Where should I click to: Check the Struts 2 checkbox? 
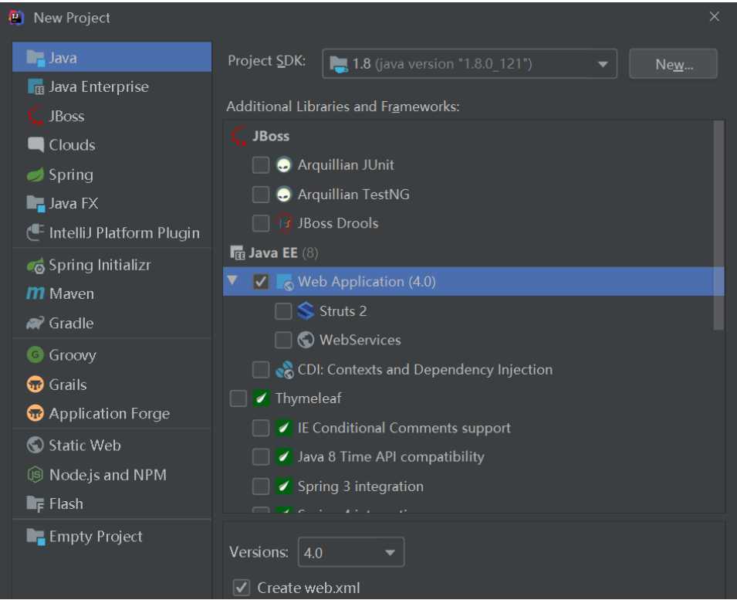[x=283, y=311]
